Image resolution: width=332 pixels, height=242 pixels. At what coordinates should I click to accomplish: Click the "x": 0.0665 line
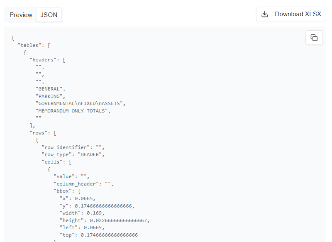pyautogui.click(x=78, y=198)
